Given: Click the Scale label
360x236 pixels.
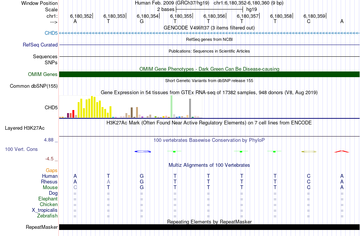Looking at the screenshot, I should click(x=52, y=9).
